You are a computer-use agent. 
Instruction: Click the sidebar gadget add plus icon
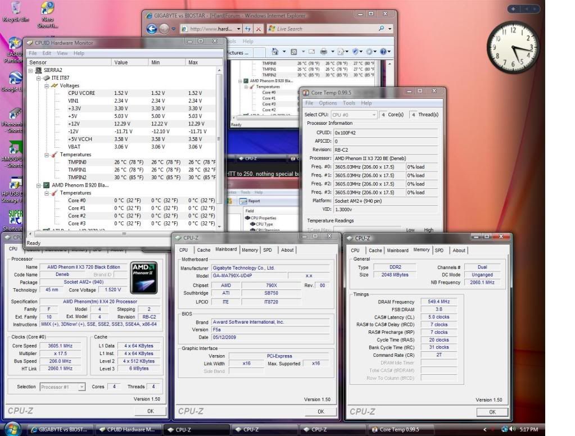pyautogui.click(x=513, y=9)
